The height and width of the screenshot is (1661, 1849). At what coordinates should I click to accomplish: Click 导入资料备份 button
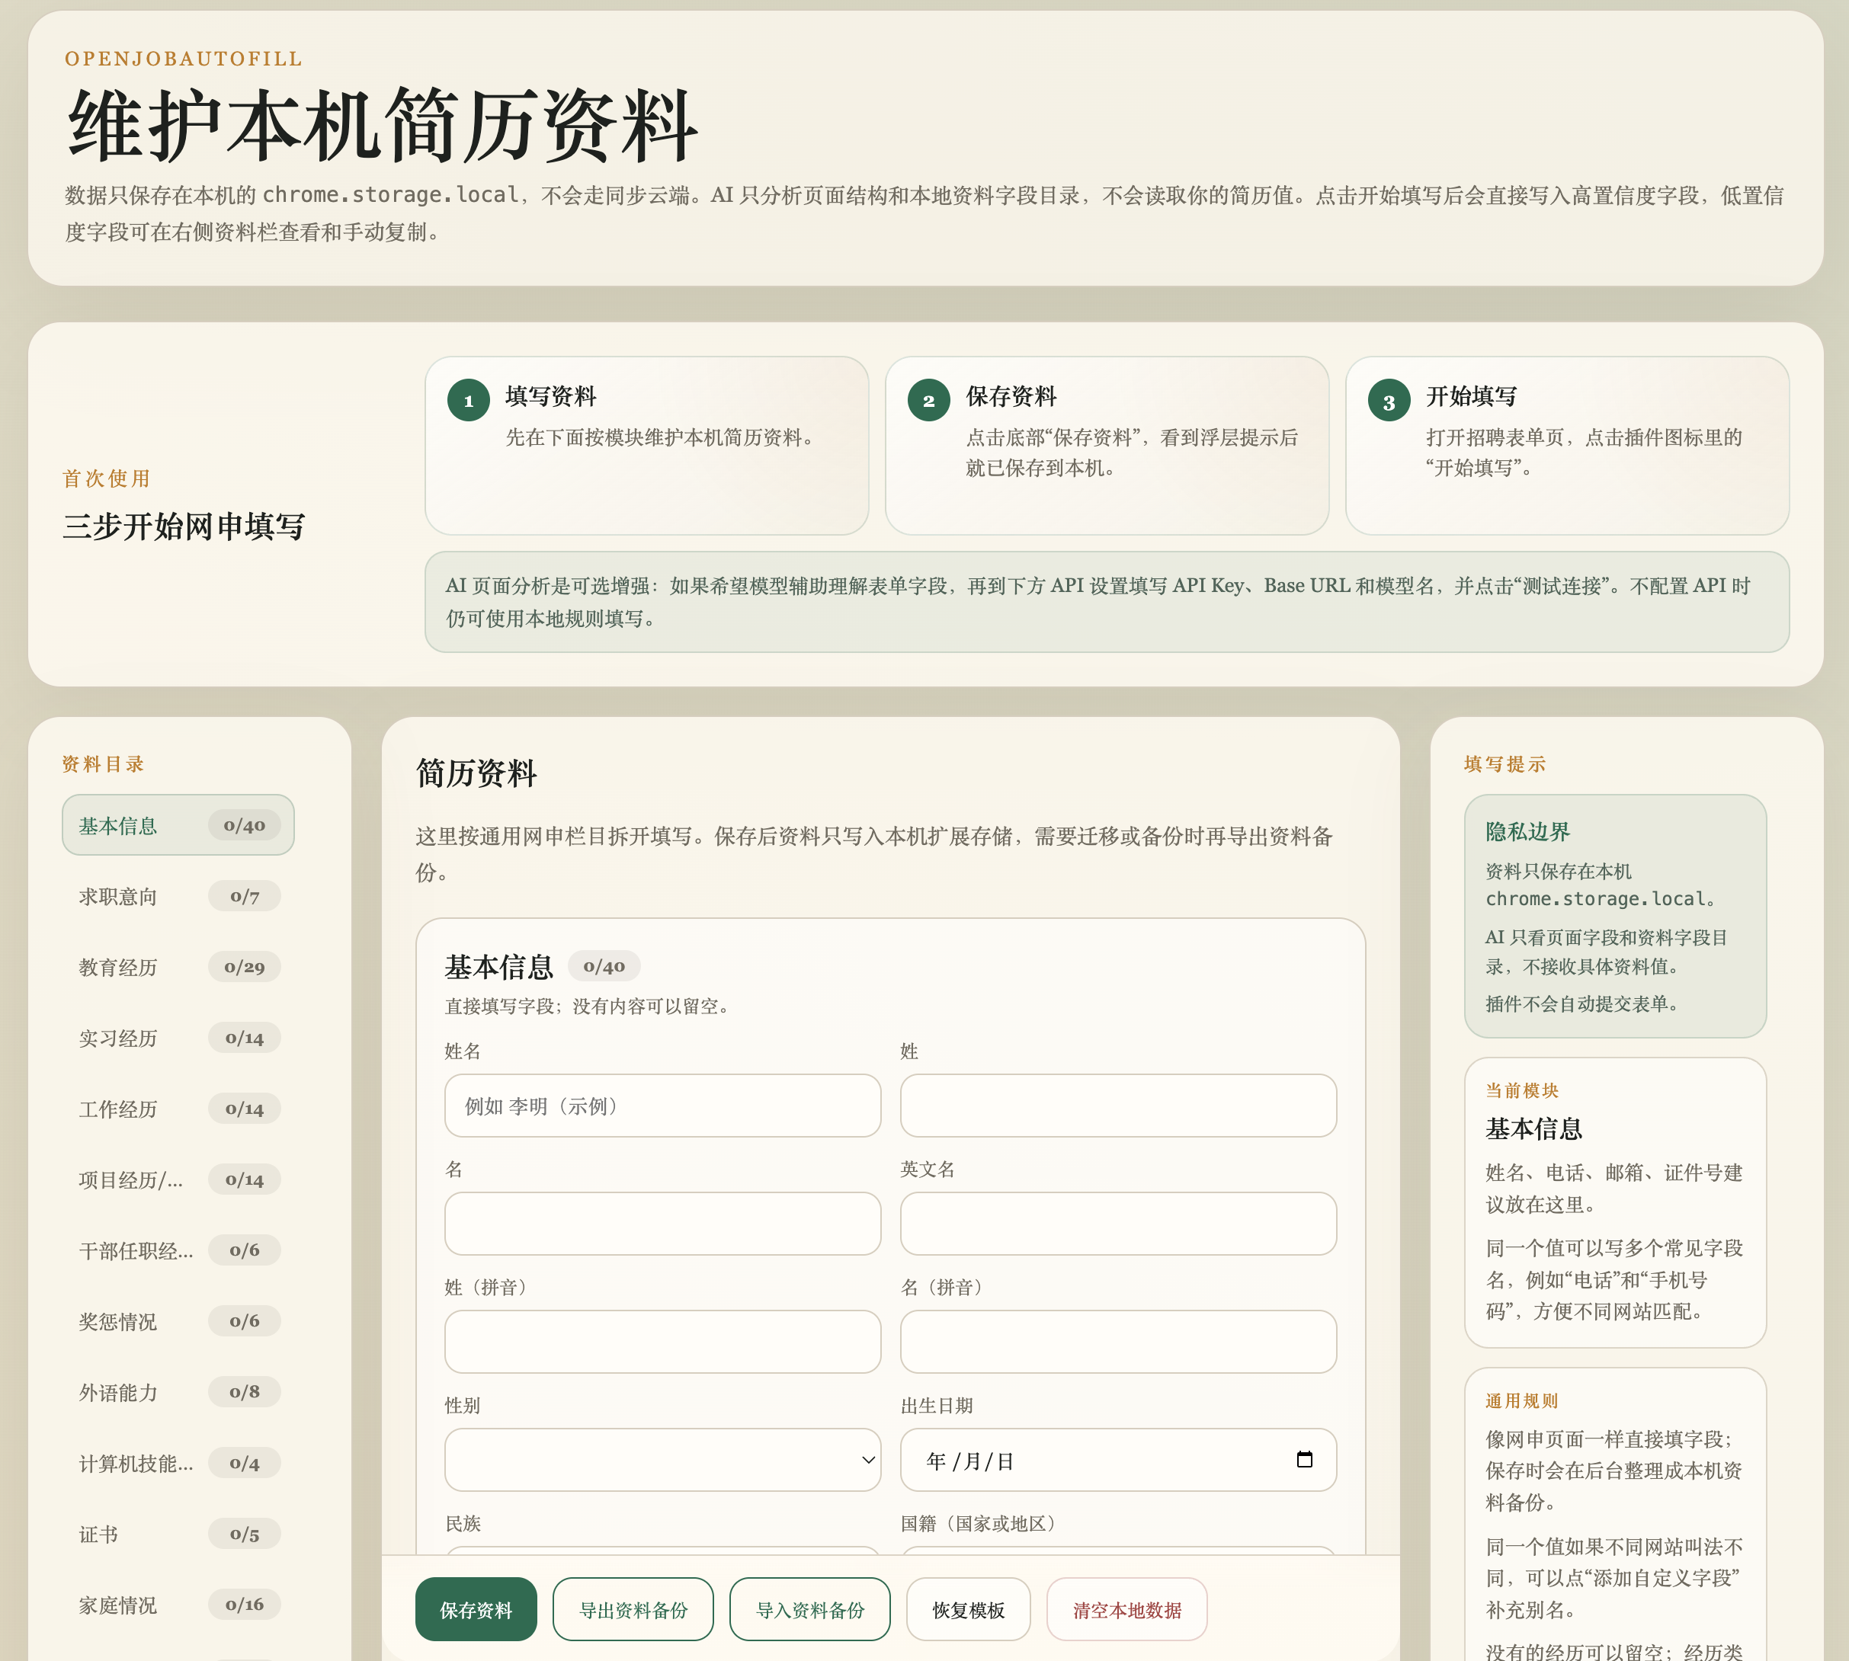click(810, 1609)
